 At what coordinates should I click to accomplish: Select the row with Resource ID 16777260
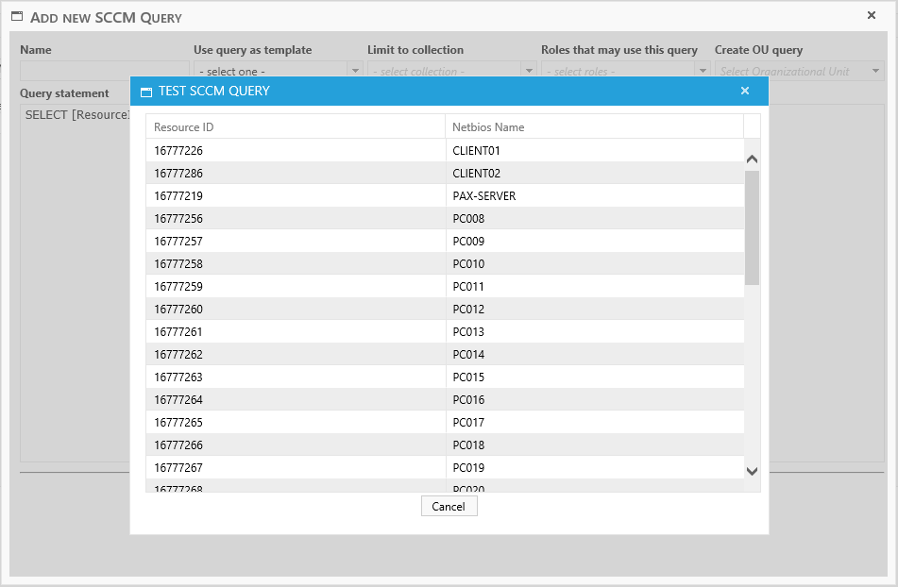coord(445,310)
